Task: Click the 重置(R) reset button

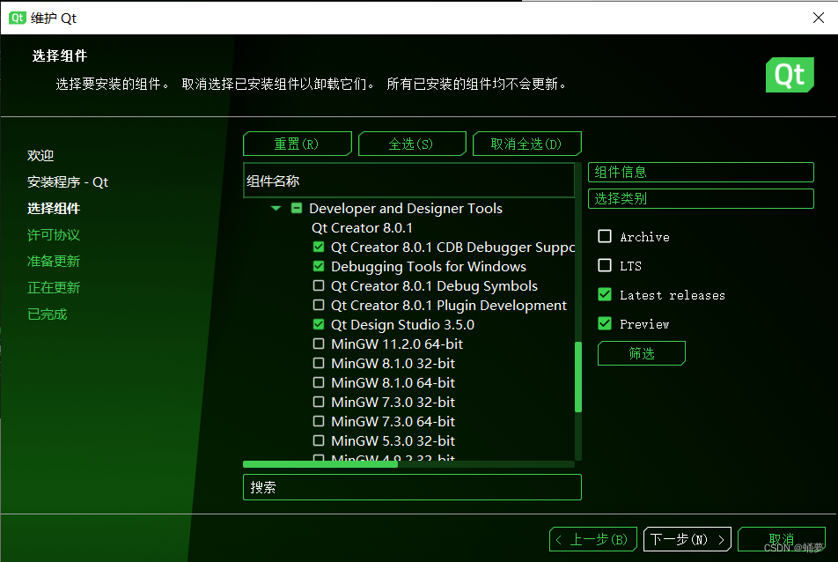Action: 298,144
